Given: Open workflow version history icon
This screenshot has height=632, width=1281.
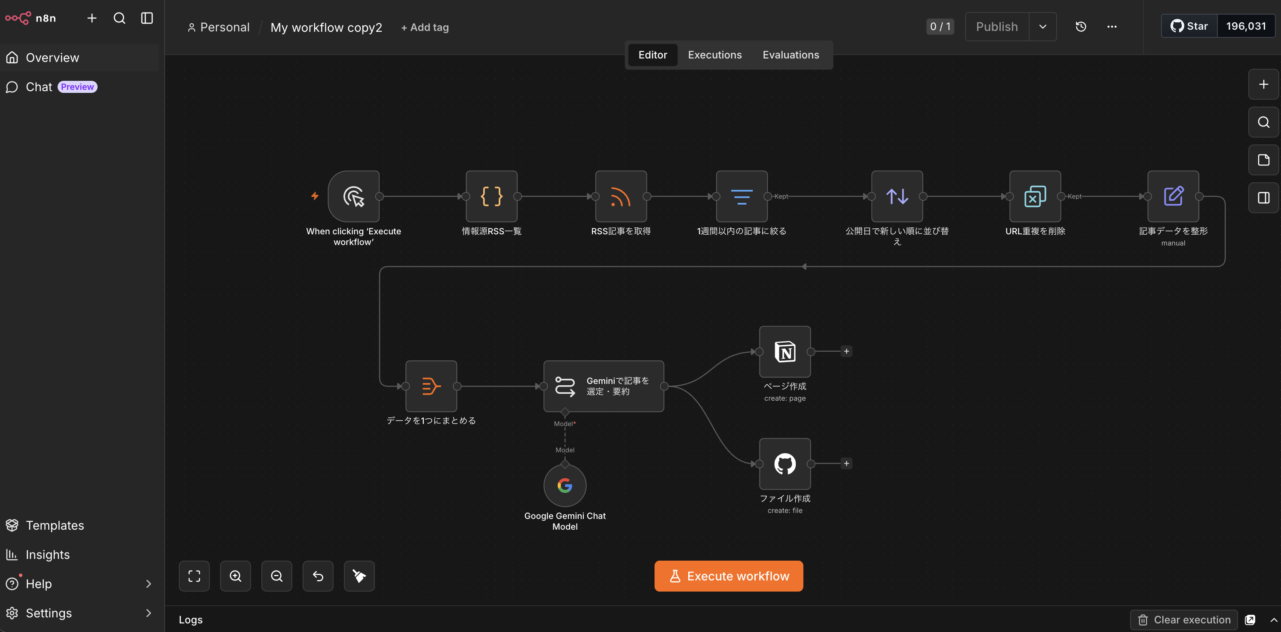Looking at the screenshot, I should click(x=1081, y=27).
